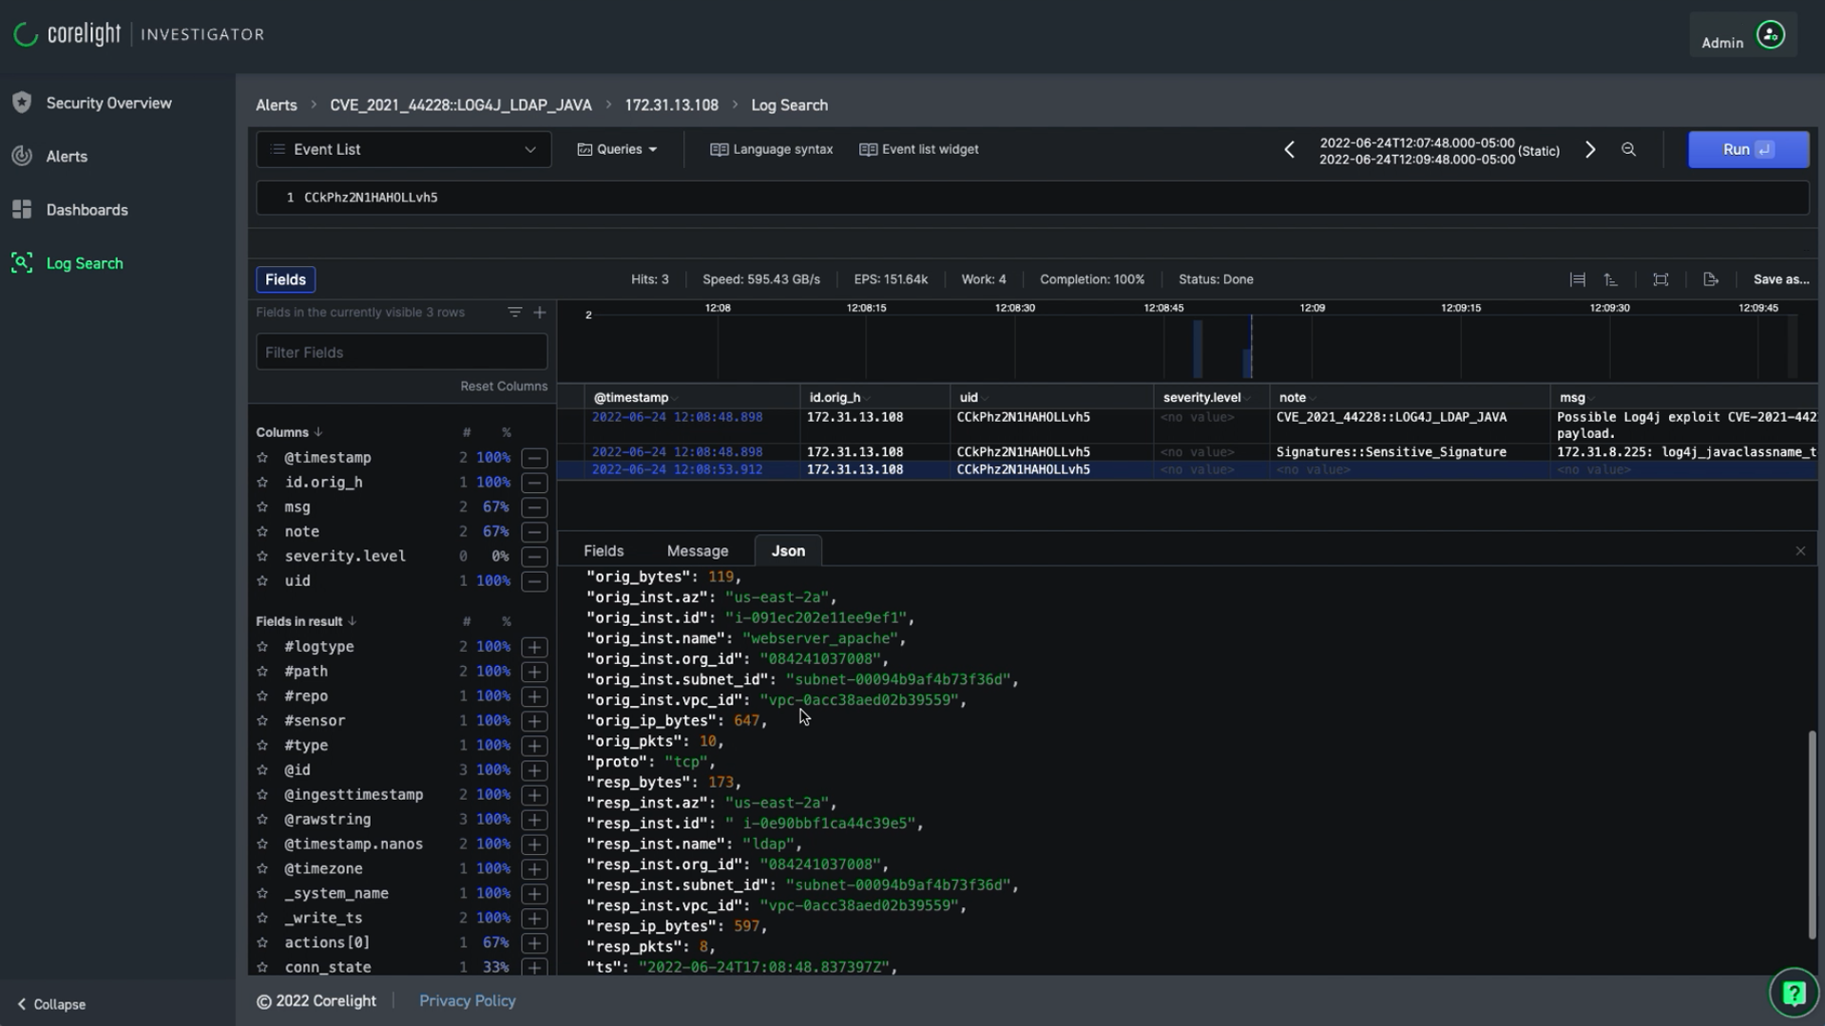
Task: Open the id.orig_h column header menu
Action: tap(867, 399)
